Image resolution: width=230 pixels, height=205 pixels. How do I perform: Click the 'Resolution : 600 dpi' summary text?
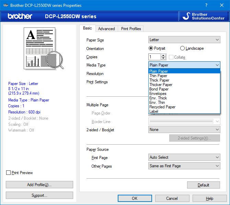click(x=24, y=112)
